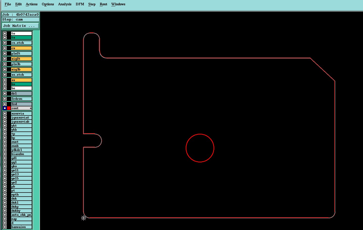The image size is (363, 230).
Task: Toggle display checkbox for sig2t layer
Action: (x=5, y=59)
